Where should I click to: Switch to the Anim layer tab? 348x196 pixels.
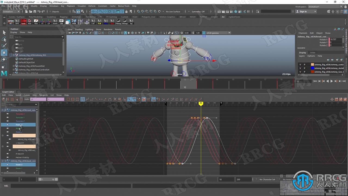[x=313, y=53]
